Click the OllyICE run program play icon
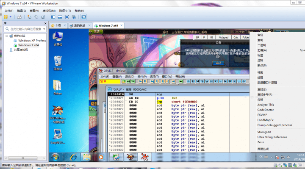This screenshot has height=169, width=305. (x=140, y=81)
